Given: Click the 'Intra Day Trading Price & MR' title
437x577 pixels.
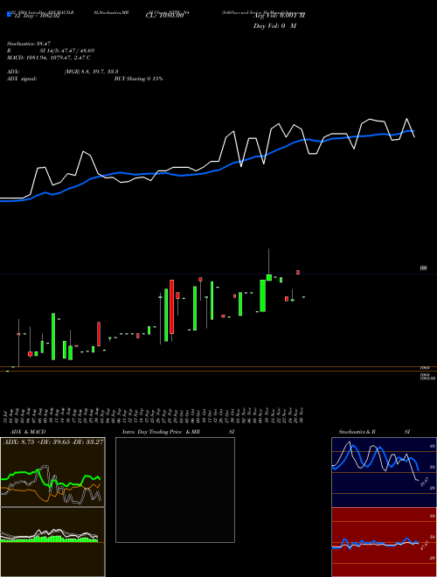Looking at the screenshot, I should click(x=161, y=432).
